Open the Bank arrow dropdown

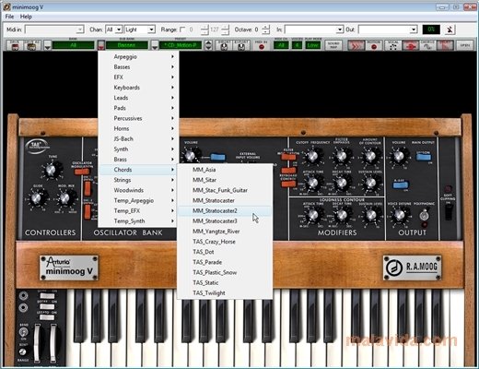tap(47, 46)
